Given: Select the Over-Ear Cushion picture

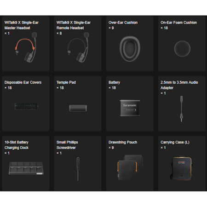Looking at the screenshot, I should pos(130,49).
